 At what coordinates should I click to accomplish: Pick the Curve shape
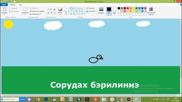pyautogui.click(x=69, y=8)
